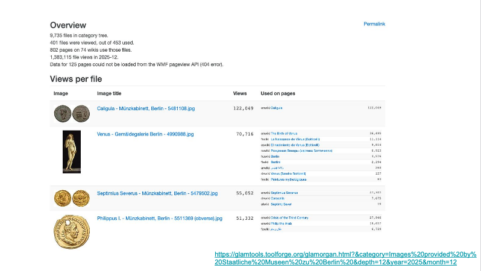
Task: Open the Philippus I. gold coin thumbnail
Action: [x=72, y=232]
